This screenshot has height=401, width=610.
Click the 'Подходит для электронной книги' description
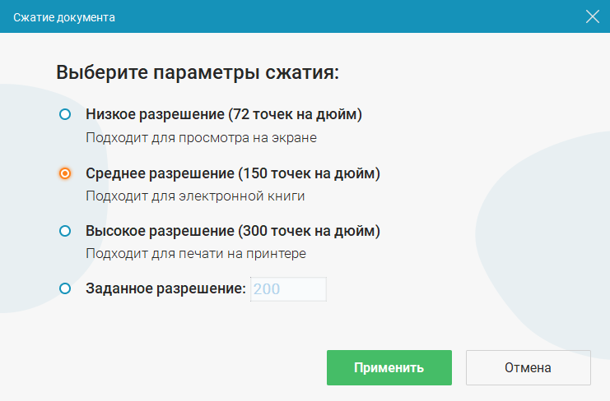(x=196, y=196)
